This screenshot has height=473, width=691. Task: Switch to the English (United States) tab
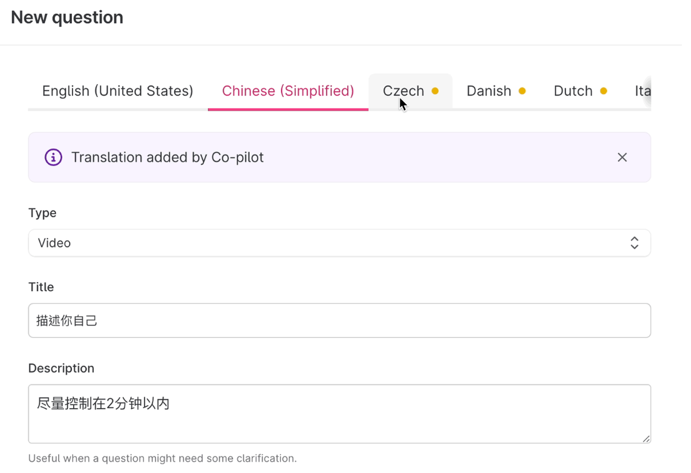[x=117, y=91]
